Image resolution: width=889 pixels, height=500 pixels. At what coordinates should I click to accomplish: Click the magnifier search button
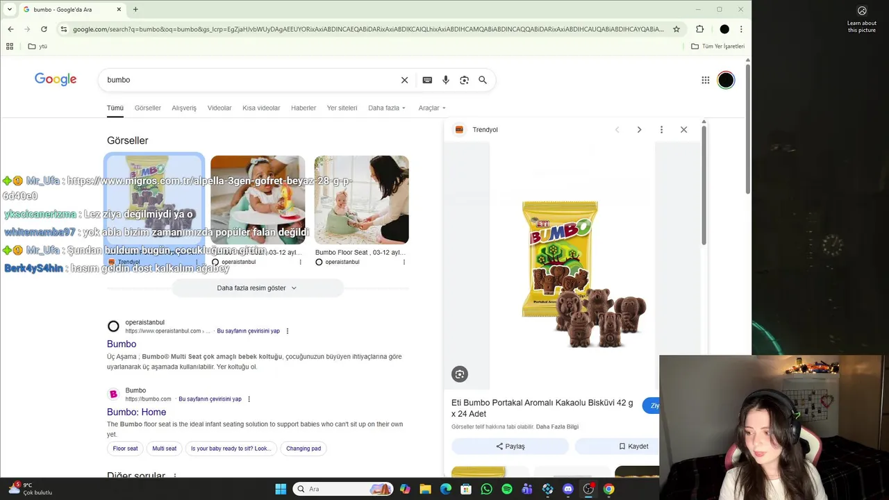pyautogui.click(x=483, y=80)
